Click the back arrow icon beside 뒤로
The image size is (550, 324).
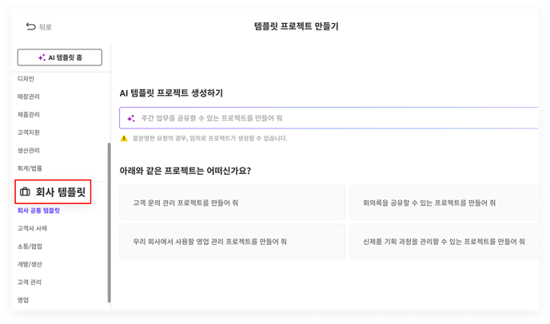coord(30,26)
